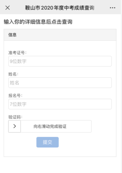Screen dimensions: 122x173
Task: Click the blank white area below the form panel
Action: (60, 165)
